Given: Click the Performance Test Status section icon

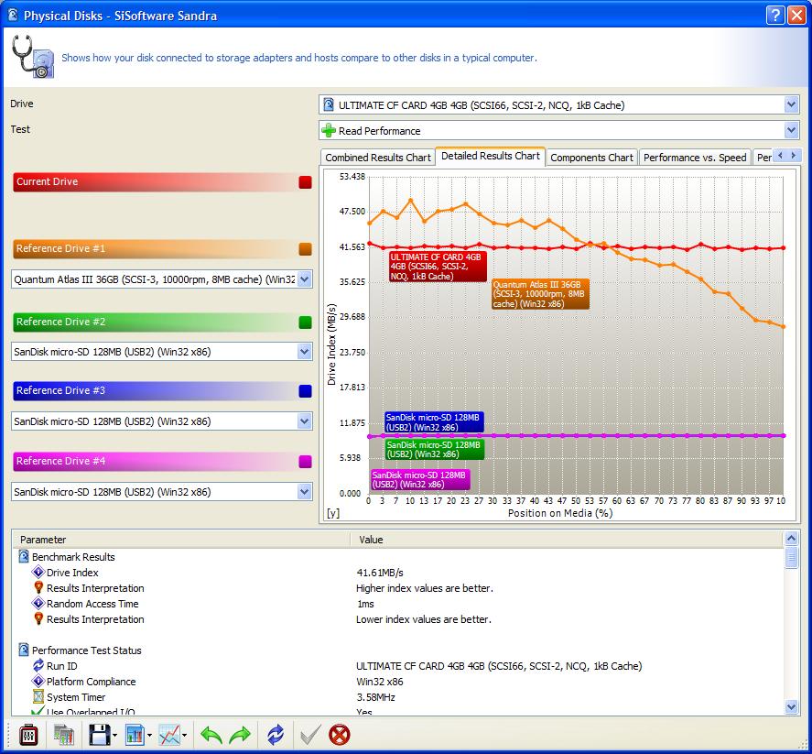Looking at the screenshot, I should tap(24, 650).
